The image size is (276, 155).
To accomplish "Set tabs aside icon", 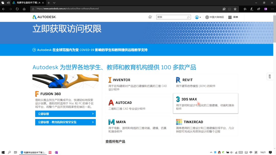I will pos(8,3).
